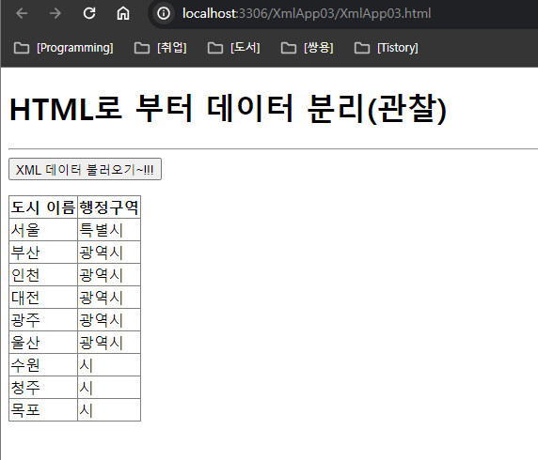Image resolution: width=538 pixels, height=460 pixels.
Task: Select 시 cell in the 목포 row
Action: point(109,410)
